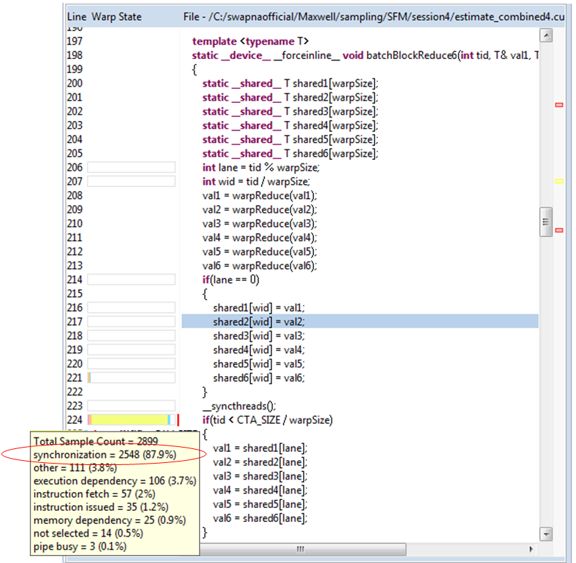The height and width of the screenshot is (563, 576).
Task: Click the line val1 = shared1[lane];
Action: 260,448
